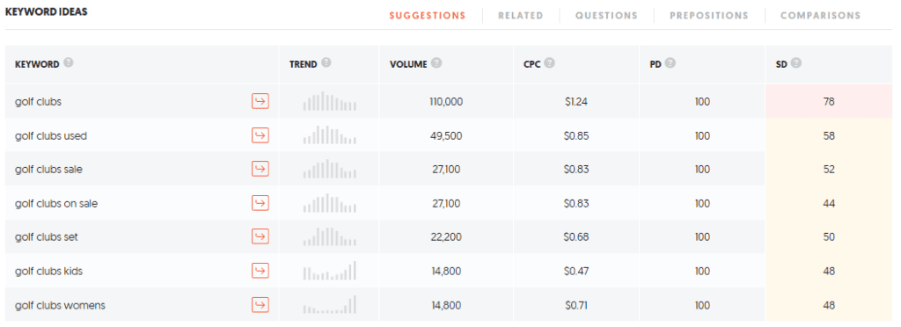Open arrow icon for golf clubs womens
Image resolution: width=901 pixels, height=327 pixels.
pyautogui.click(x=260, y=305)
